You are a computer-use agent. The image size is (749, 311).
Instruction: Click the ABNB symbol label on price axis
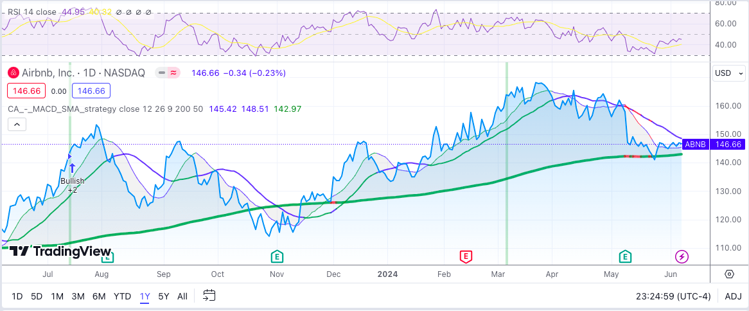click(695, 145)
